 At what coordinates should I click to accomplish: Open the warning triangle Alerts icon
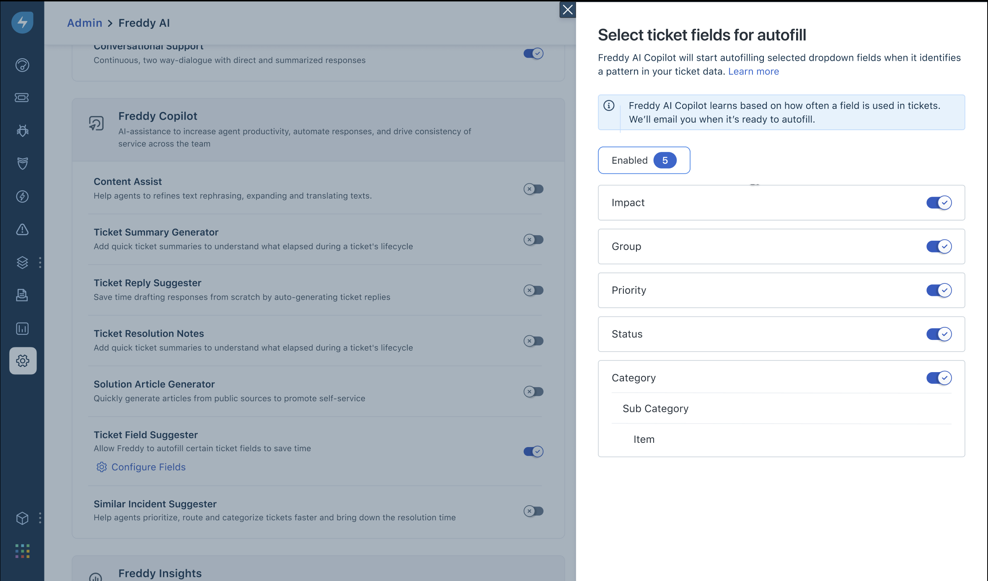tap(22, 229)
